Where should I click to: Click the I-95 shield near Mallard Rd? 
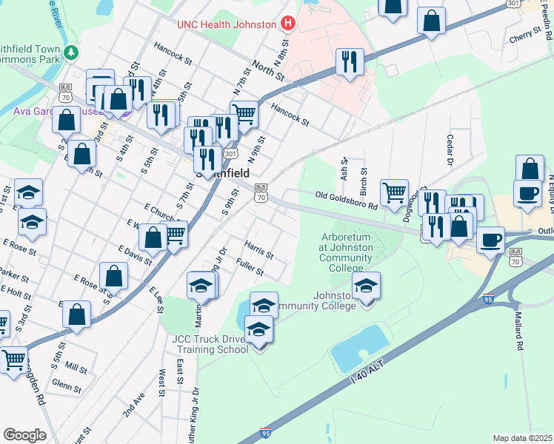click(488, 298)
